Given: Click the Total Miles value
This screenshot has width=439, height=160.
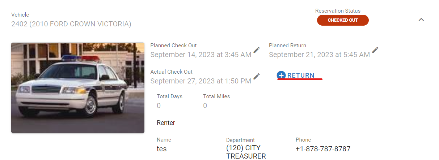Looking at the screenshot, I should pyautogui.click(x=205, y=106).
